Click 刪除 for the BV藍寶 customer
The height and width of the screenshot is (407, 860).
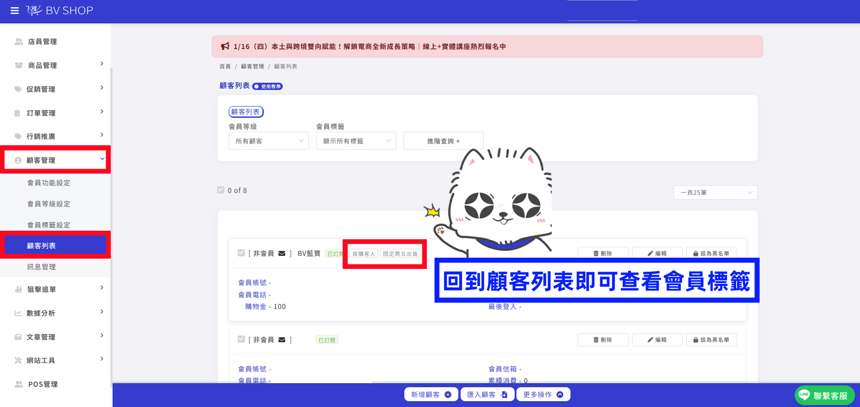603,253
